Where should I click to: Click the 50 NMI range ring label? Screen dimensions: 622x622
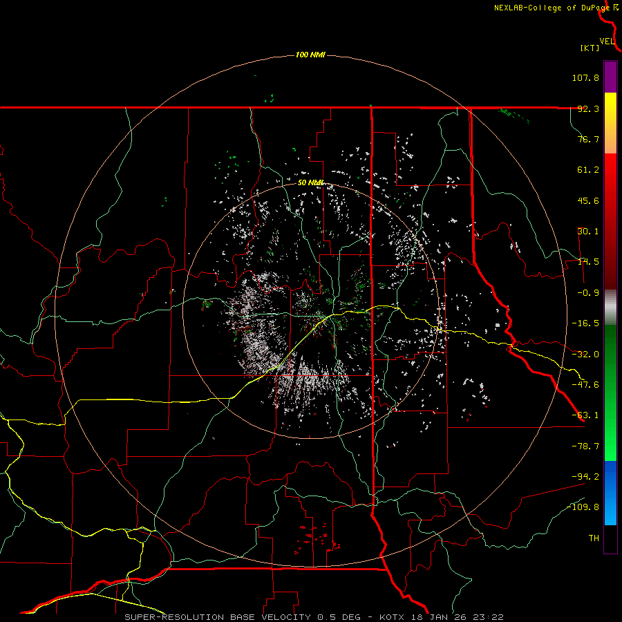[x=310, y=182]
